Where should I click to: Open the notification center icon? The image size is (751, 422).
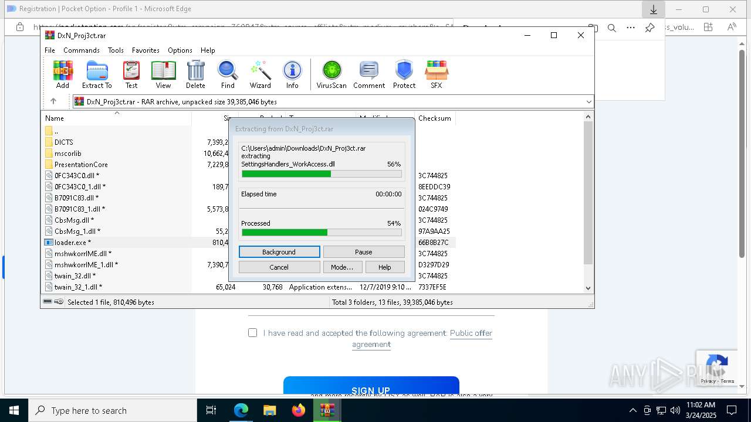732,410
